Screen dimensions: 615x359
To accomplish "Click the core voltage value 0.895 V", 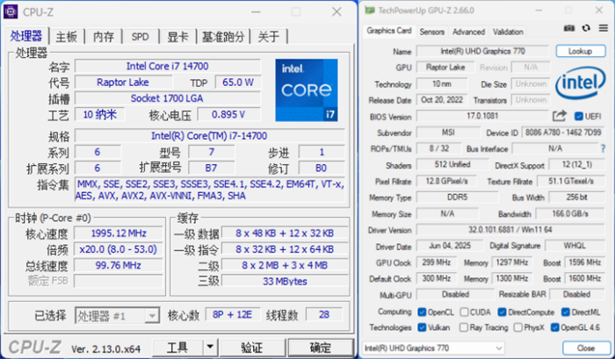I will [228, 114].
